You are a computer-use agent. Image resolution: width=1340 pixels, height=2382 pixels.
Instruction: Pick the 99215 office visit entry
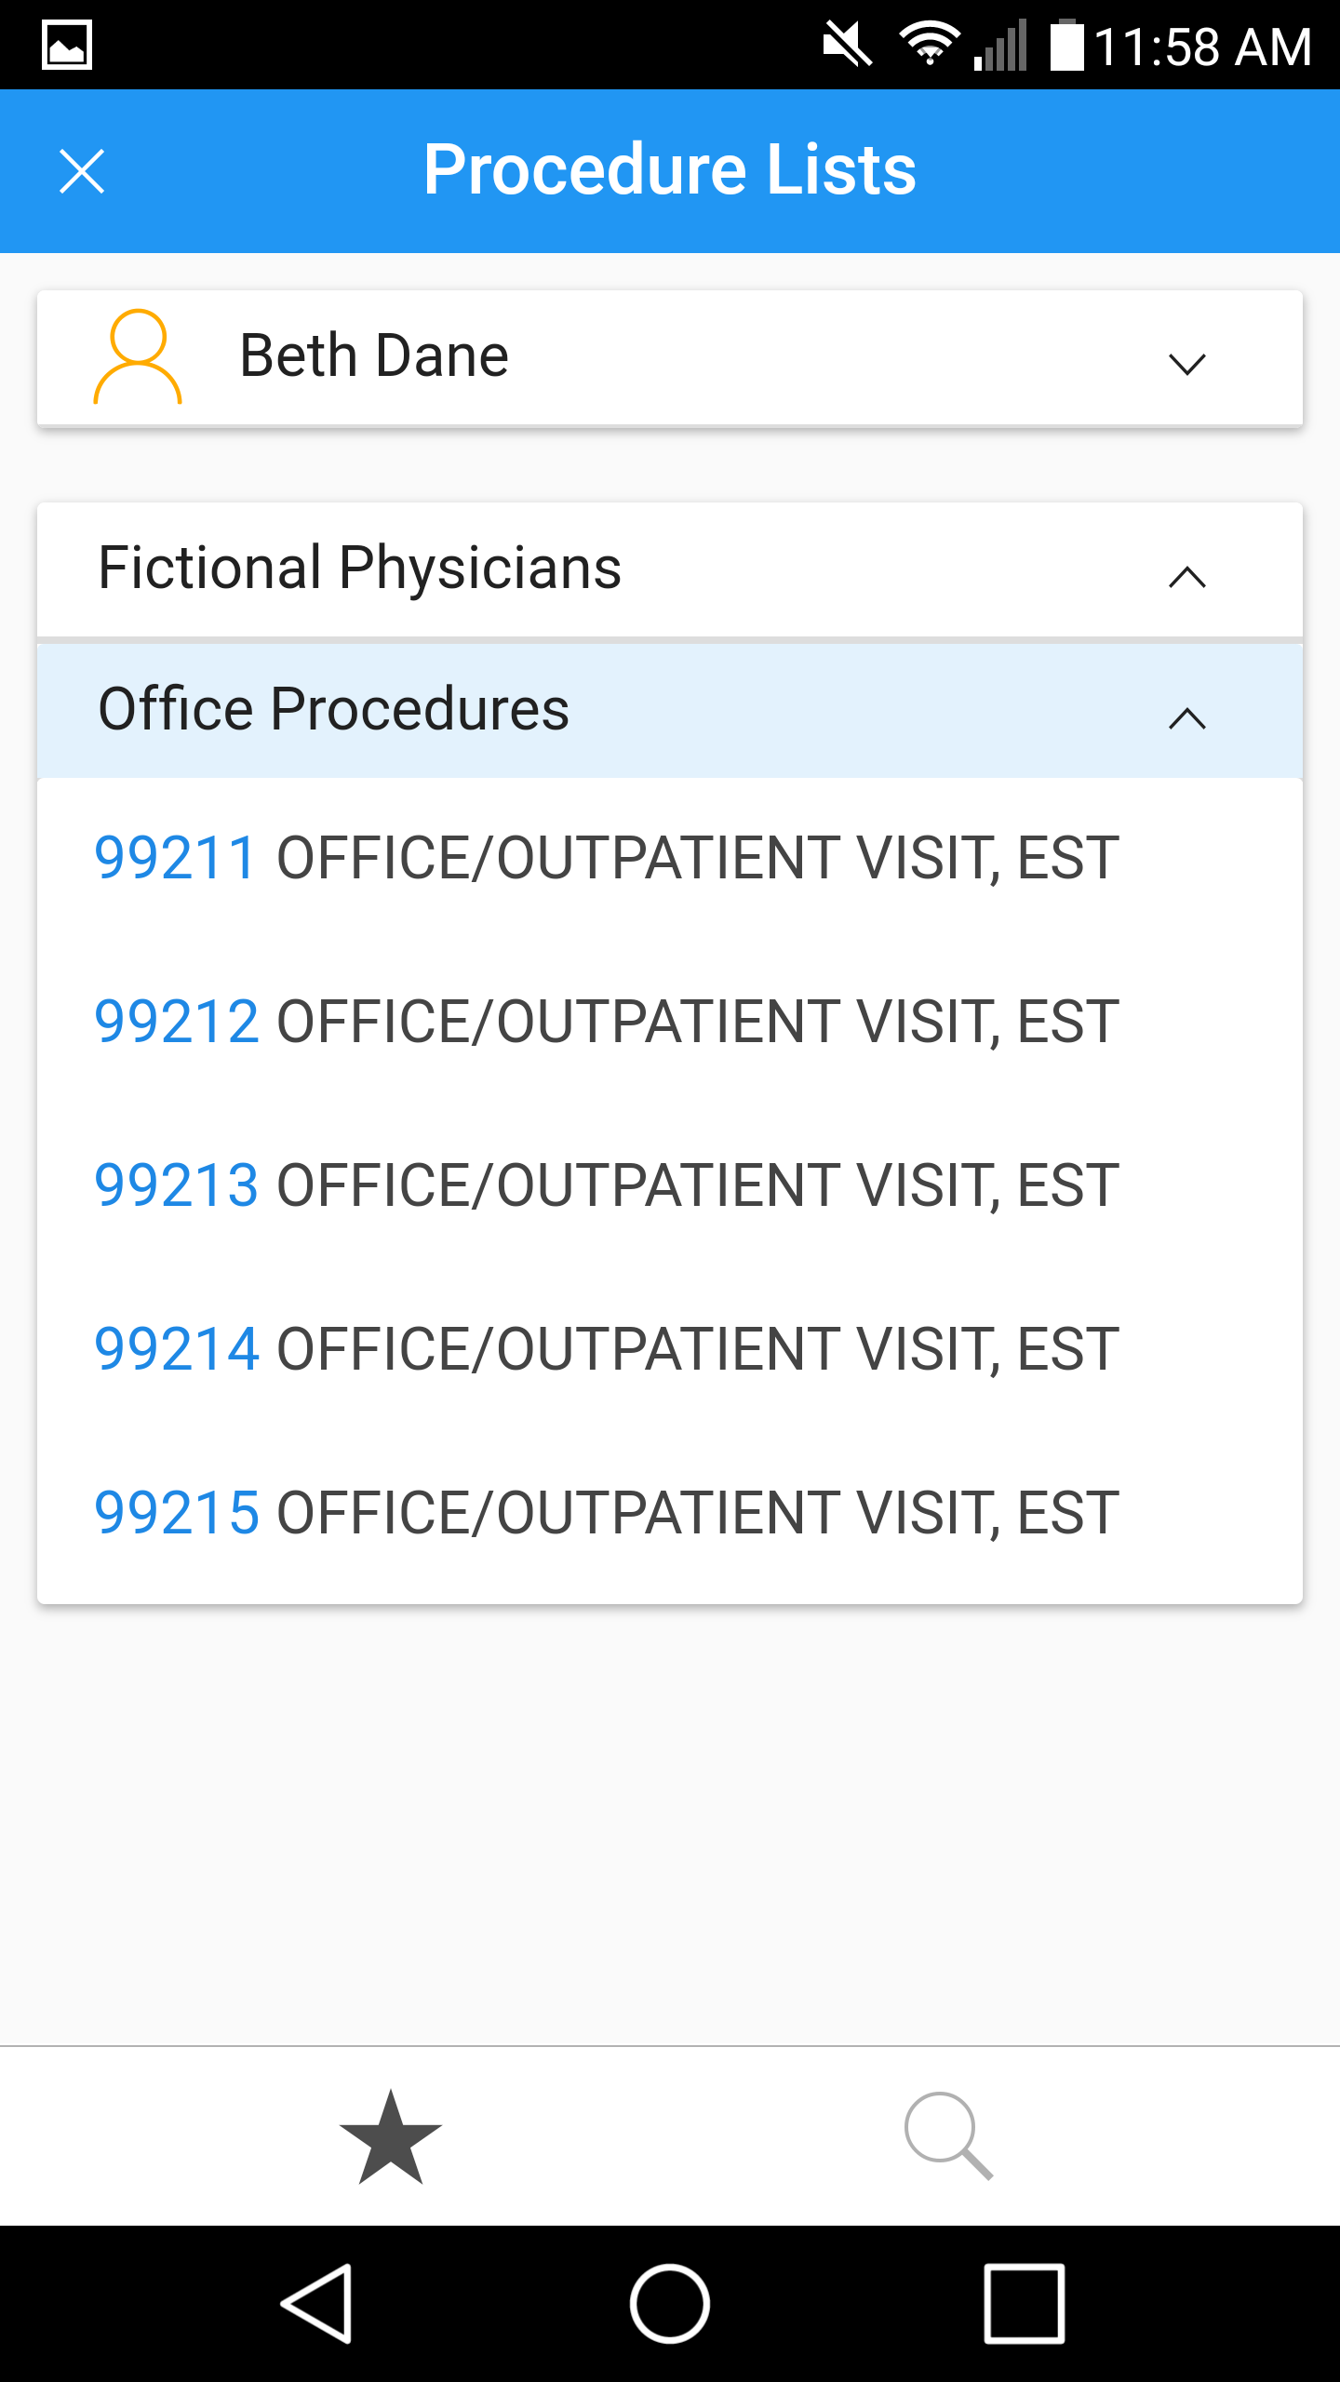point(605,1513)
